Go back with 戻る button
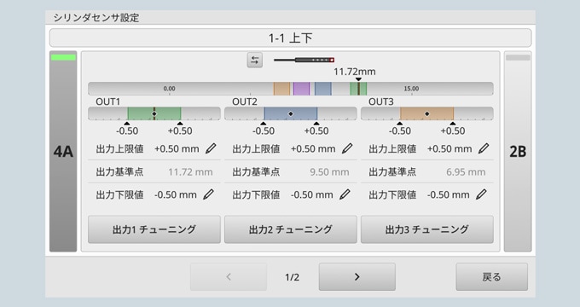This screenshot has width=580, height=307. tap(491, 276)
